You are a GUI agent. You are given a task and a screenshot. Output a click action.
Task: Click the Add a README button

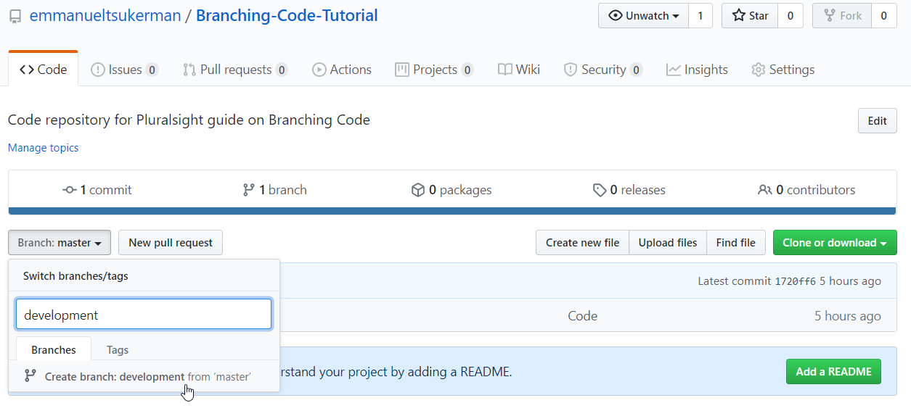833,371
